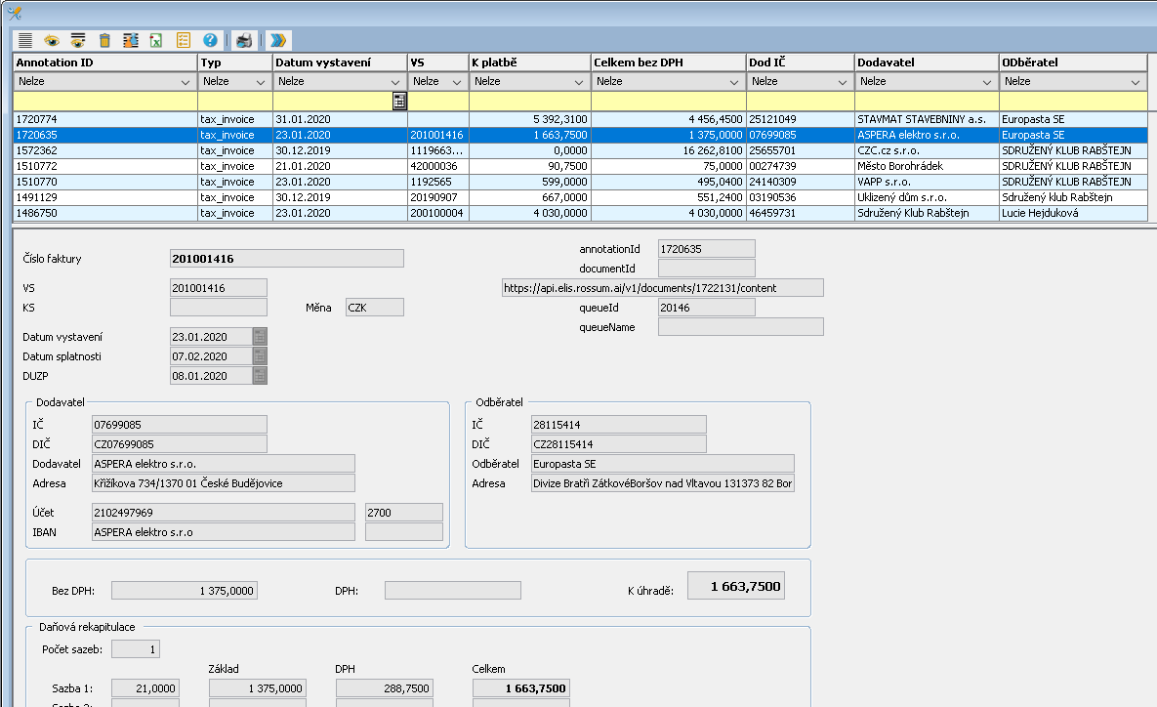Click the double arrow forward icon

(x=278, y=40)
